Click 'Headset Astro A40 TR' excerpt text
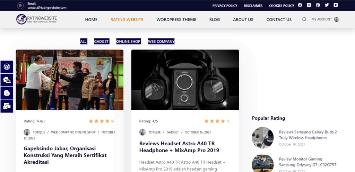Screen dimensions: 355x172 coord(182,166)
